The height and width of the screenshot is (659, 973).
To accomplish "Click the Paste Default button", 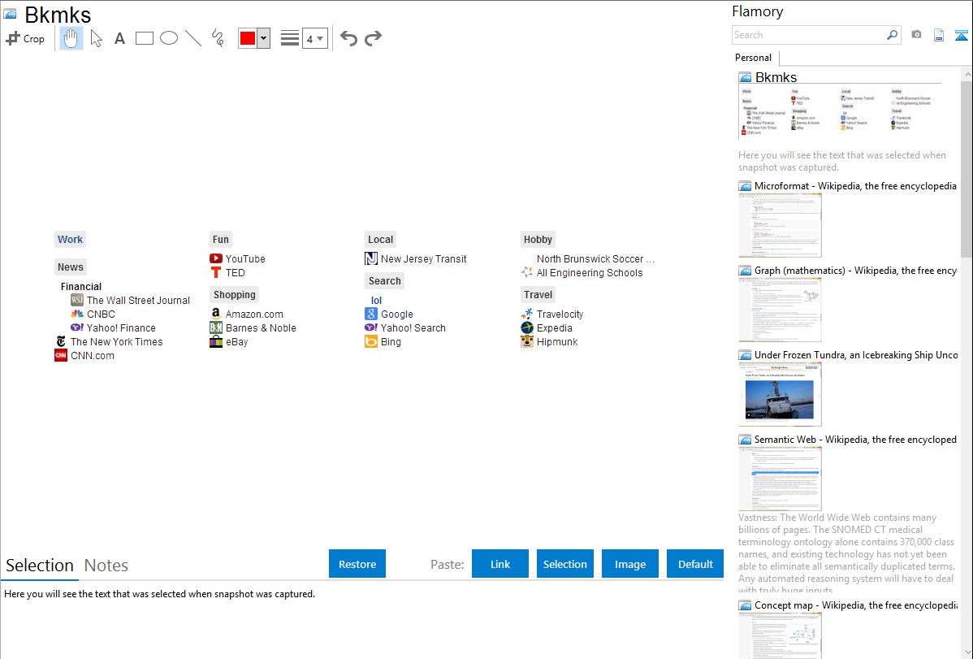I will [695, 564].
